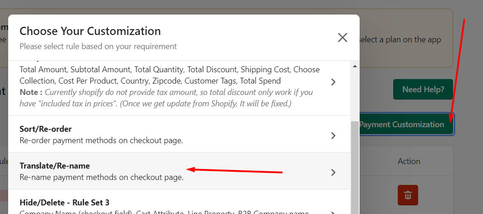Viewport: 483px width, 214px height.
Task: Click the scrollbar up arrow in dialog
Action: click(355, 66)
